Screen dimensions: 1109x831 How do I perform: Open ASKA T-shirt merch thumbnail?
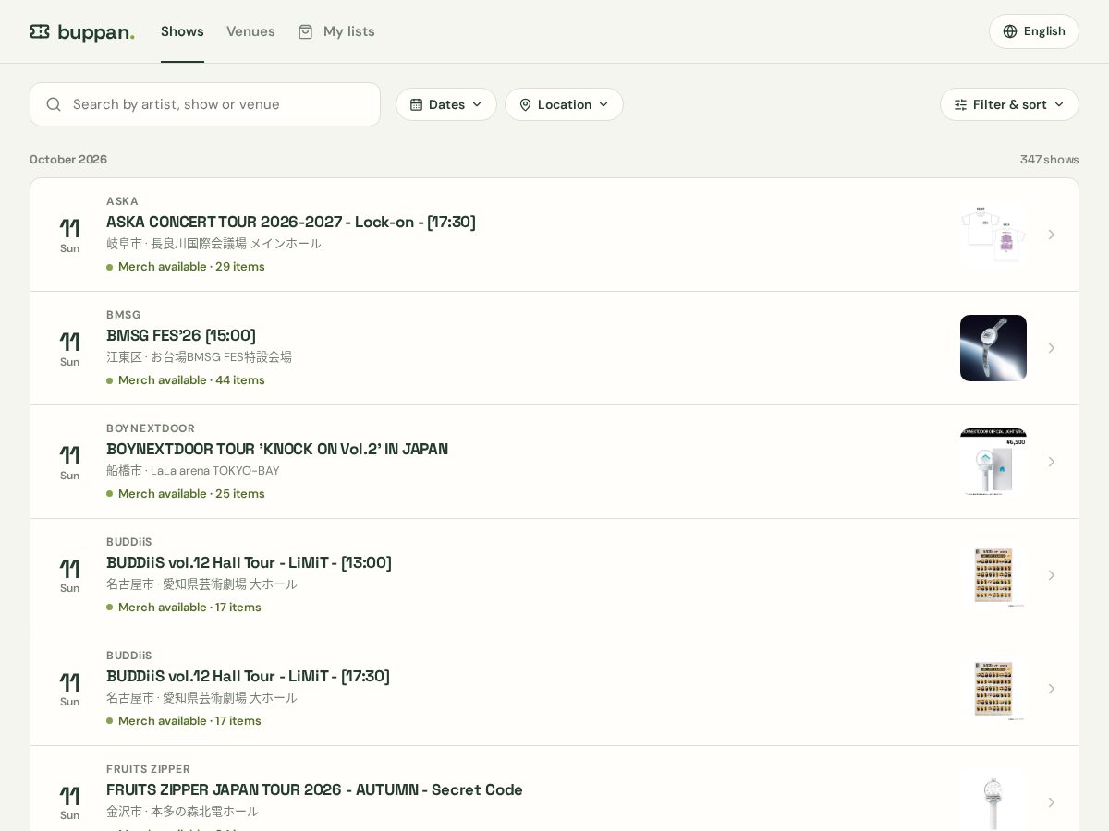click(993, 235)
